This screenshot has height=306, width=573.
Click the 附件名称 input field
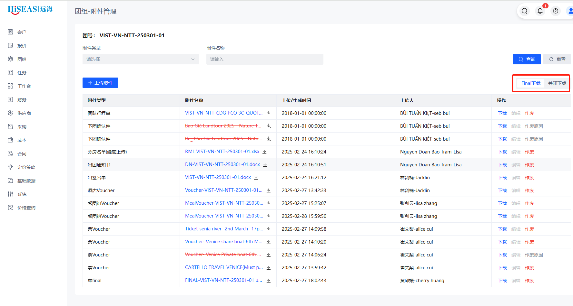point(265,59)
